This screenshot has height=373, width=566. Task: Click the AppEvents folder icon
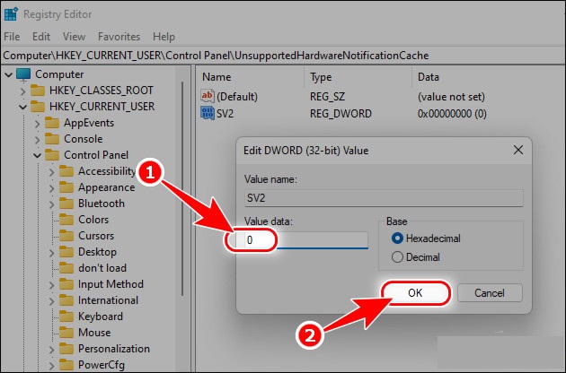click(52, 123)
